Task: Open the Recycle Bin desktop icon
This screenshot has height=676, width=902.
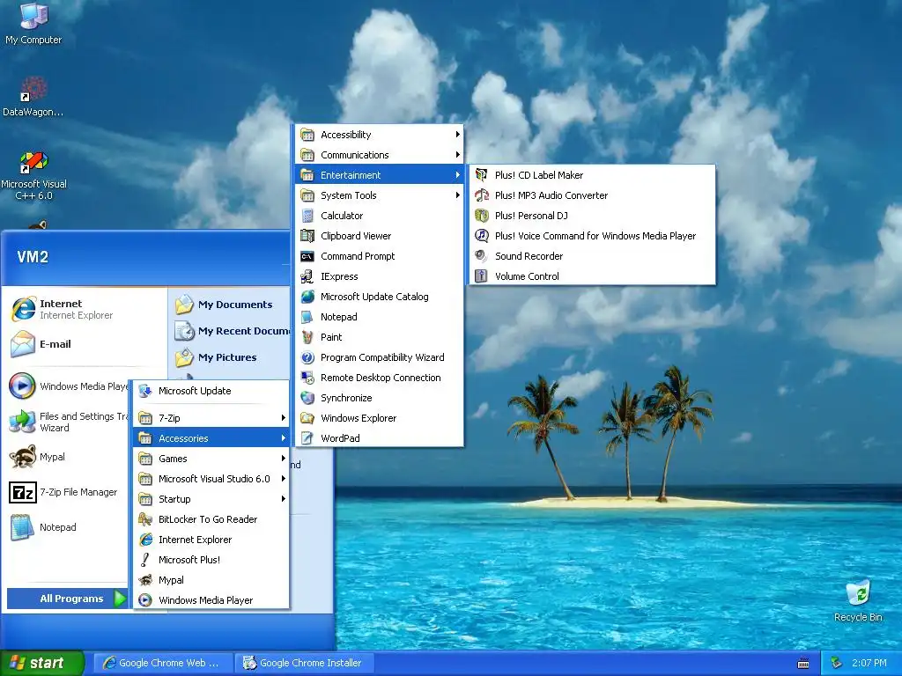Action: 858,601
